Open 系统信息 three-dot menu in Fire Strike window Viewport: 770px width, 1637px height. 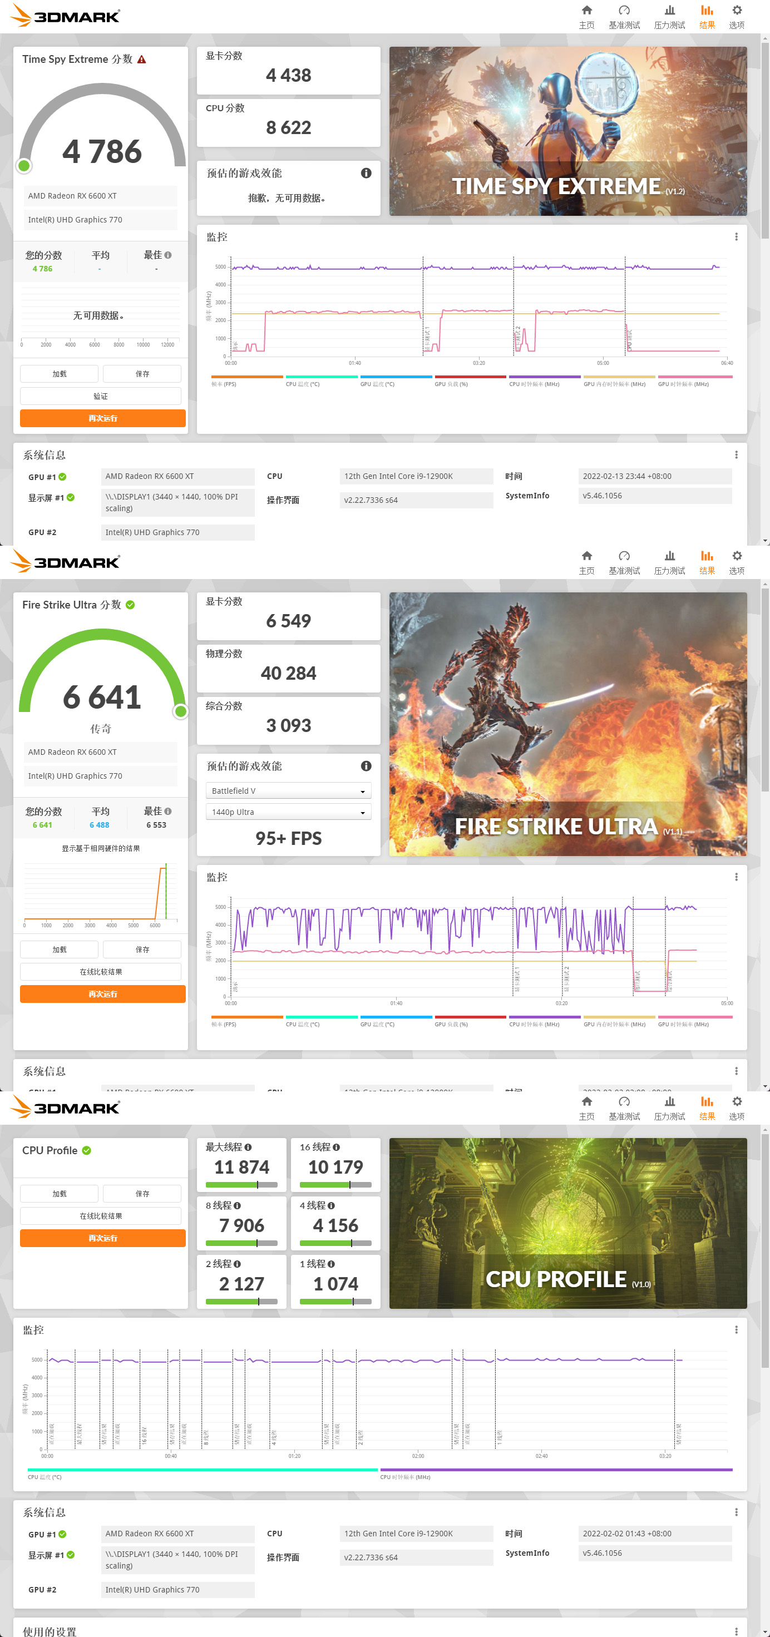(x=736, y=1071)
